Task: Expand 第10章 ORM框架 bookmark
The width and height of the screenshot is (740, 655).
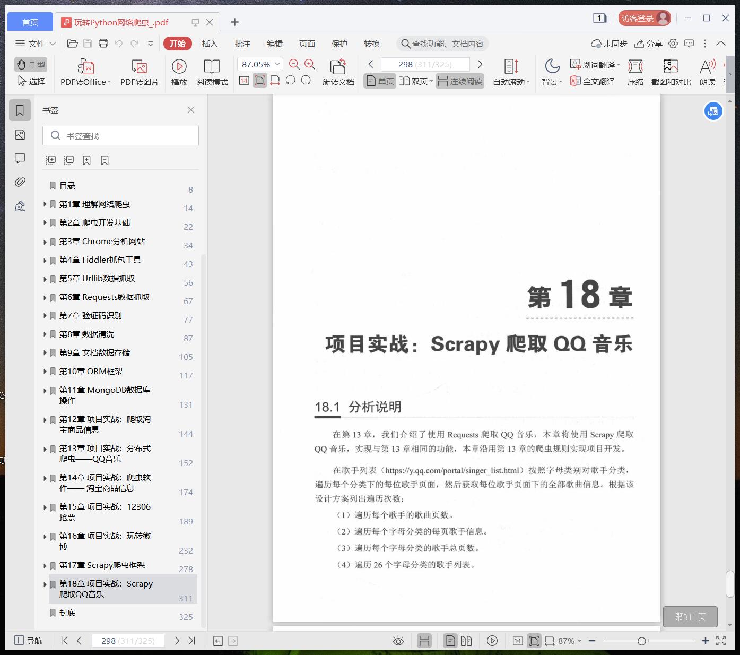Action: pyautogui.click(x=45, y=372)
